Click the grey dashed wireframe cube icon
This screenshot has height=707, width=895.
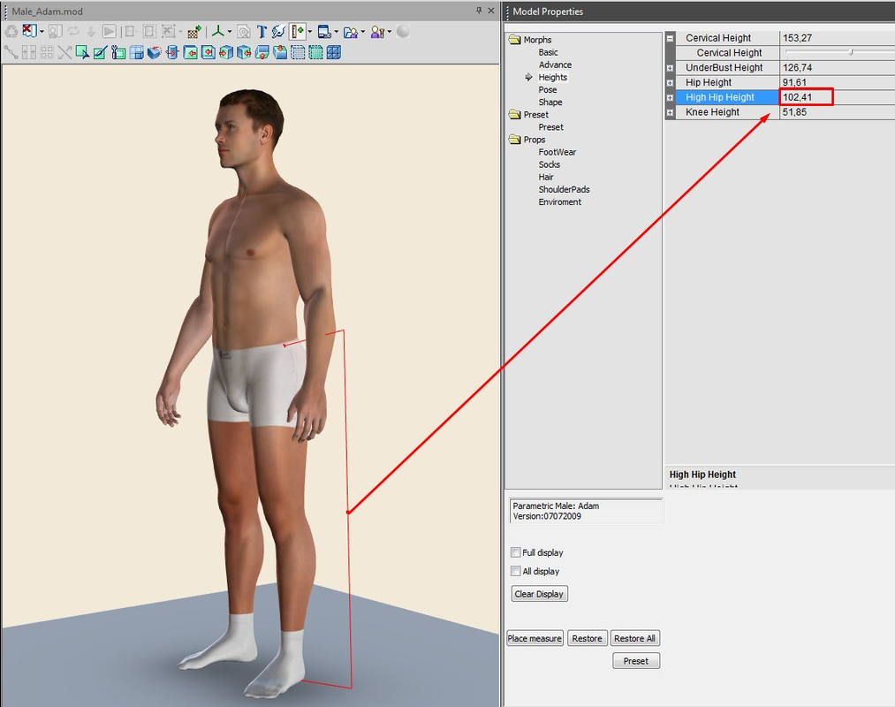[298, 52]
